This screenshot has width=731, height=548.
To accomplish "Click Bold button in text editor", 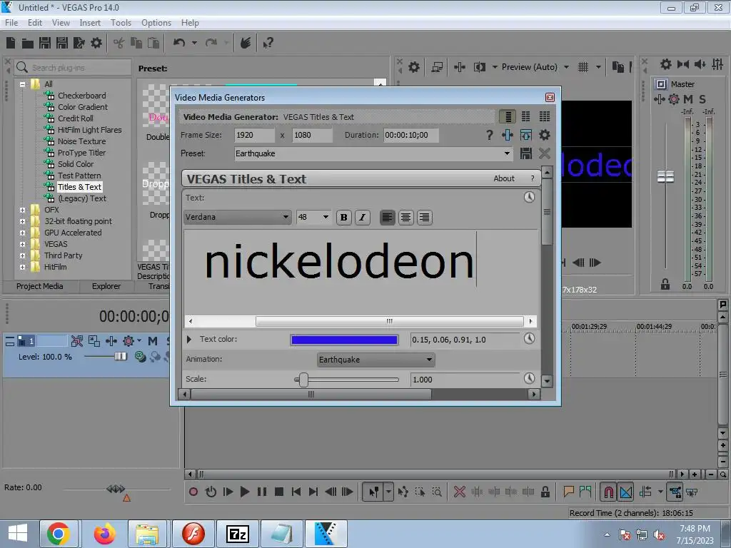I will point(344,217).
